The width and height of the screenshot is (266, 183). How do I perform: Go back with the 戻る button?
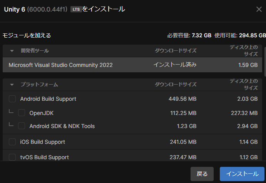pos(202,174)
